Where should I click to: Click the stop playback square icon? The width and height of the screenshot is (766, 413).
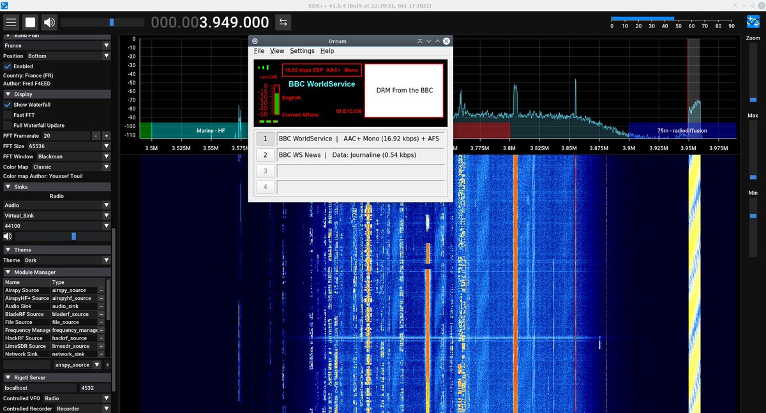click(29, 22)
